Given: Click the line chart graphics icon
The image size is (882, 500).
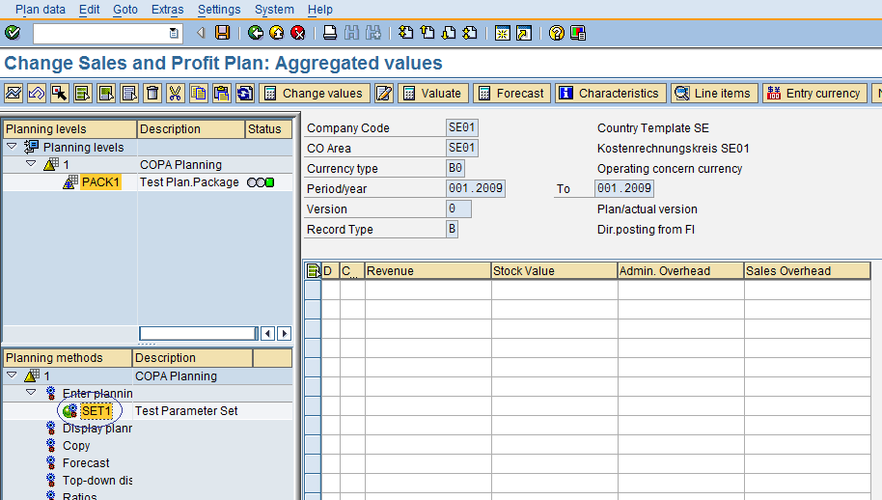Looking at the screenshot, I should (x=14, y=93).
